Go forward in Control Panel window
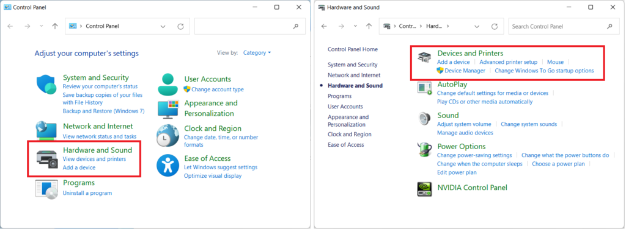The width and height of the screenshot is (626, 232). pyautogui.click(x=27, y=26)
